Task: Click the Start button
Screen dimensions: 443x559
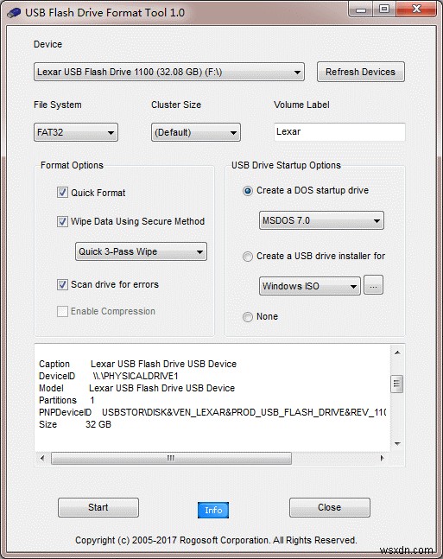Action: click(98, 508)
